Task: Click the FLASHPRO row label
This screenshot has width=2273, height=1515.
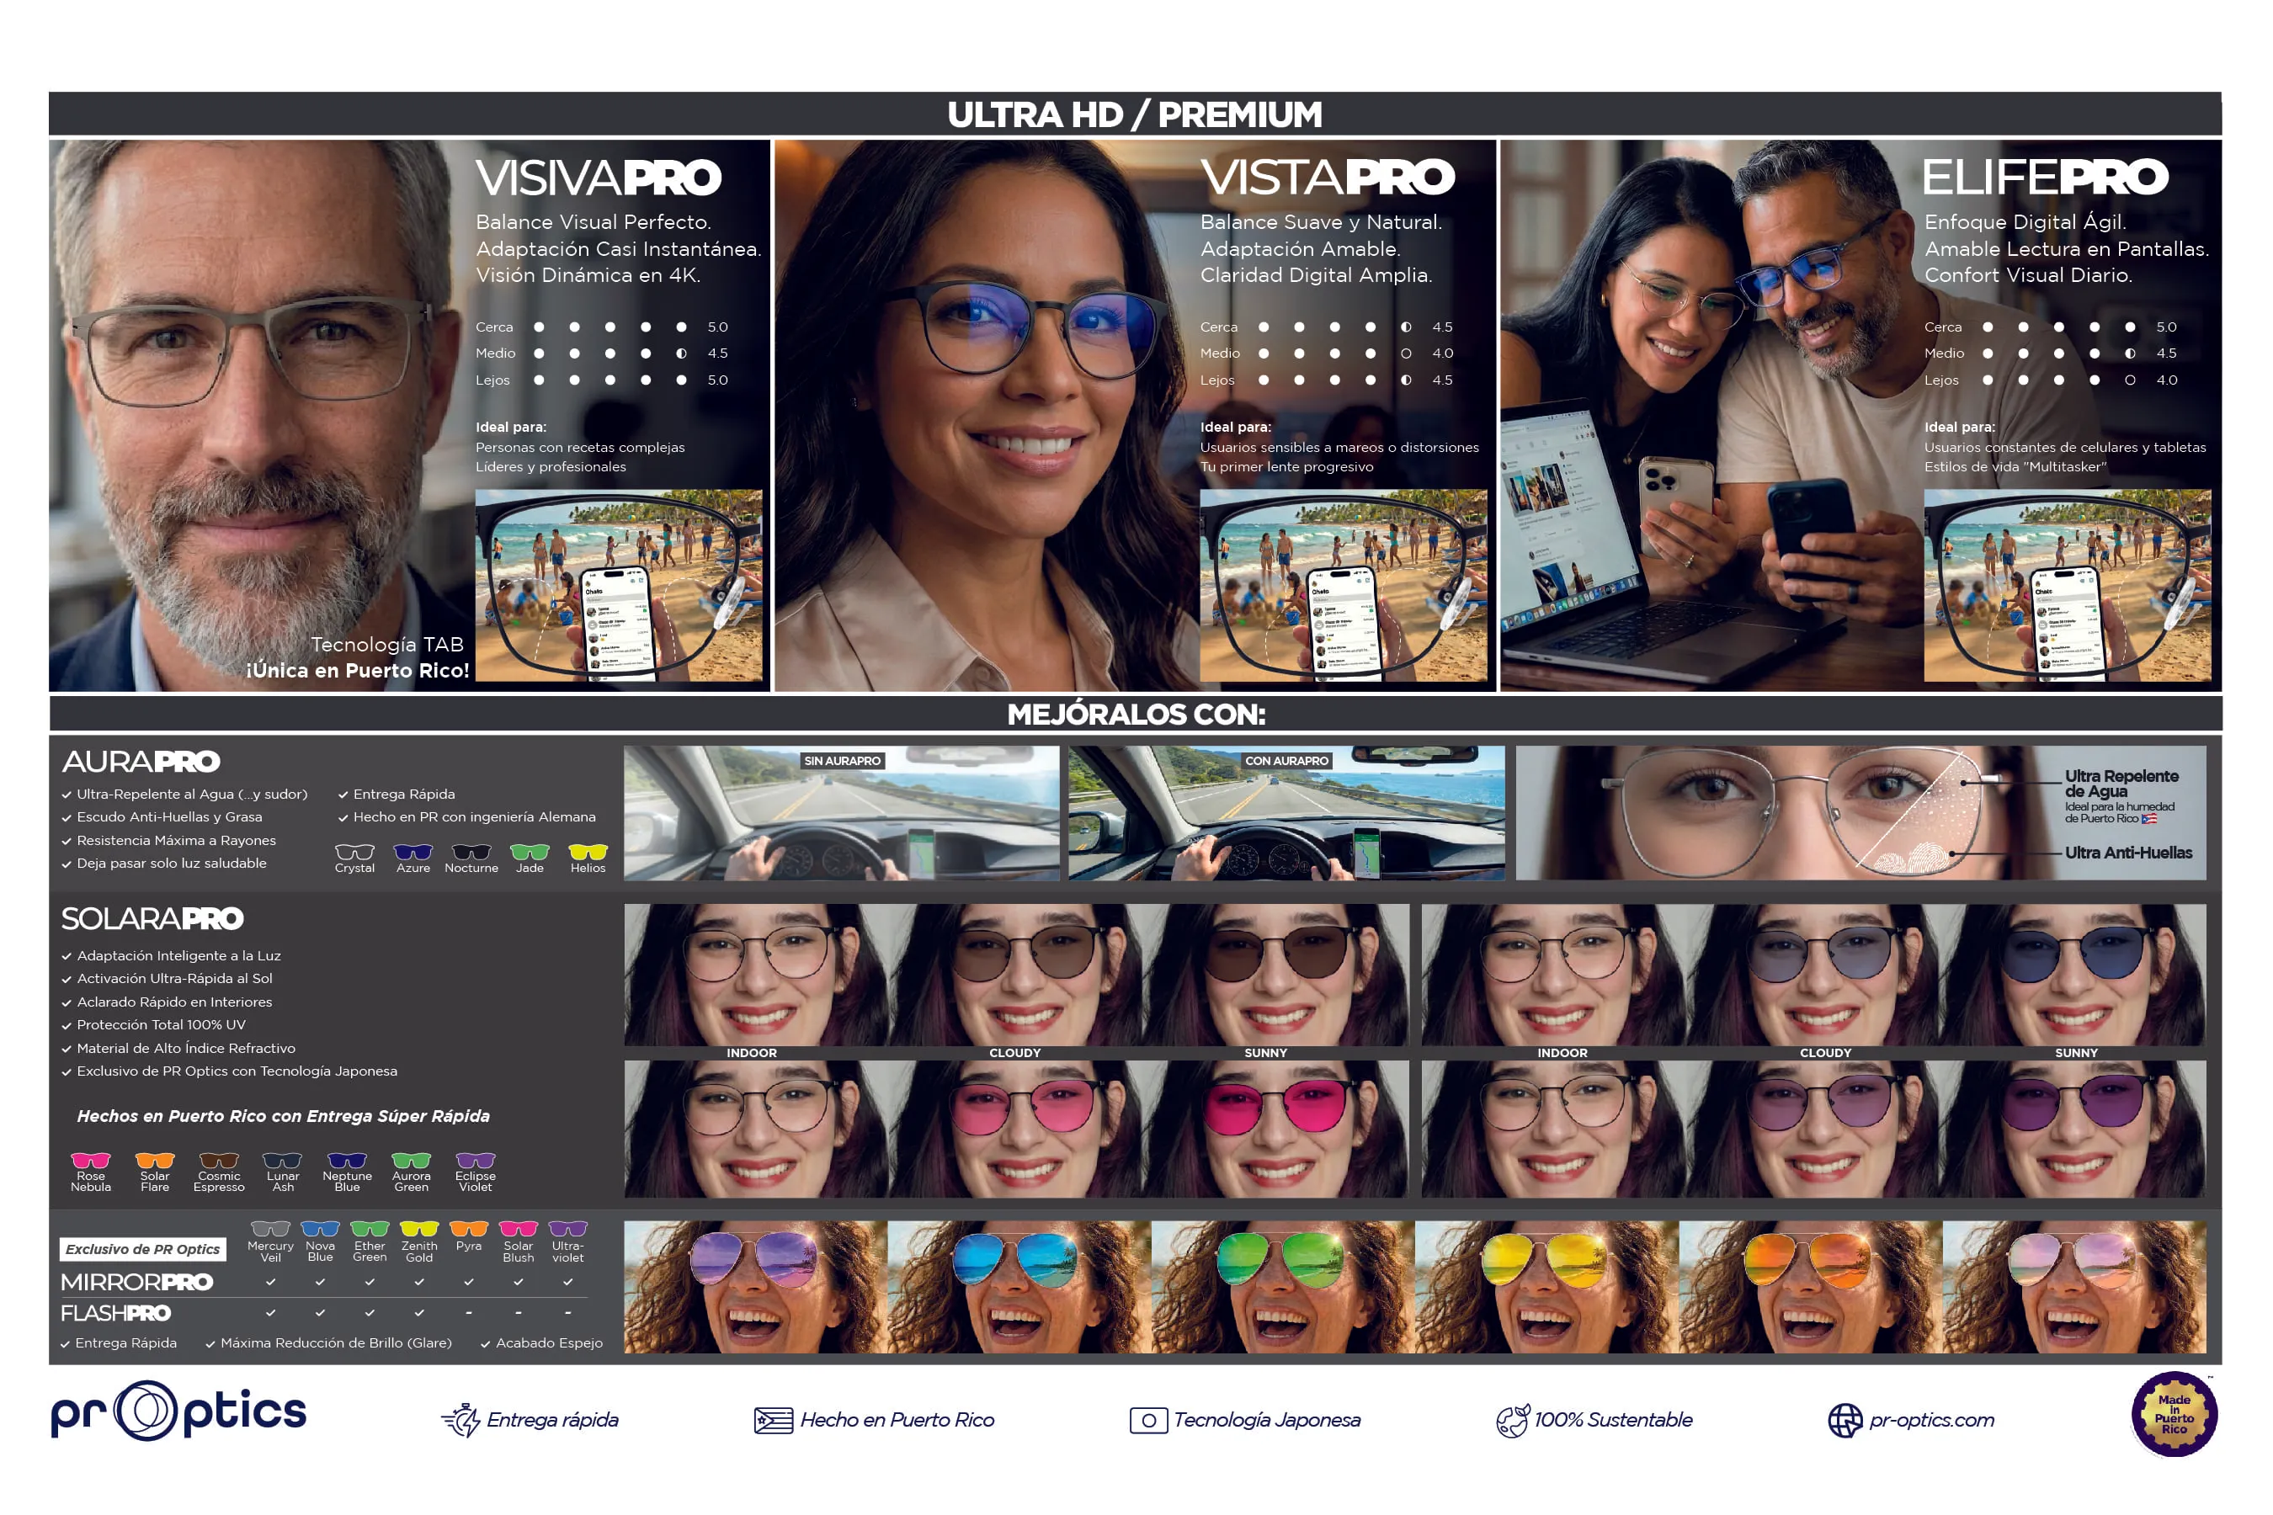Action: coord(116,1313)
